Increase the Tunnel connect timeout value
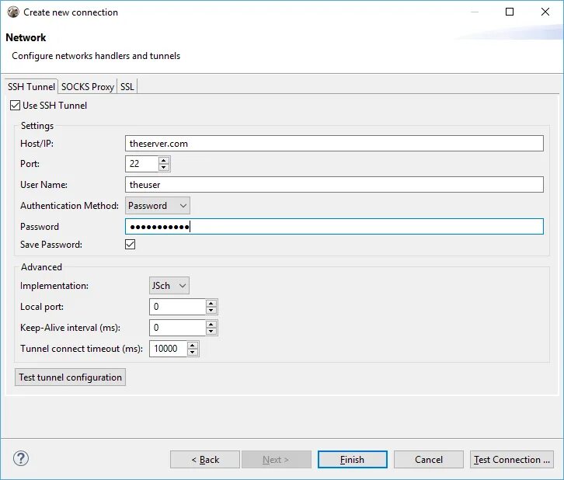 193,345
